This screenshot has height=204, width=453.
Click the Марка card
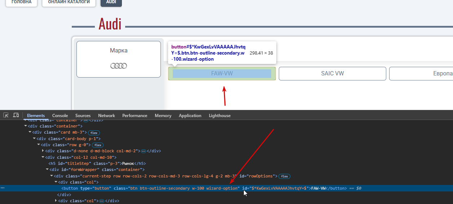coord(119,59)
